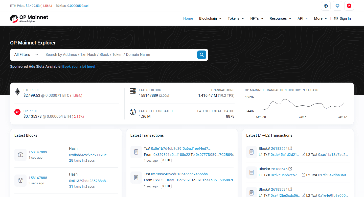Screen dimensions: 364x197
Task: Click the OP Mainnet logo
Action: (29, 18)
